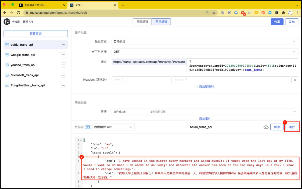Open event row three-dot options
302x189 pixels.
(x=294, y=111)
